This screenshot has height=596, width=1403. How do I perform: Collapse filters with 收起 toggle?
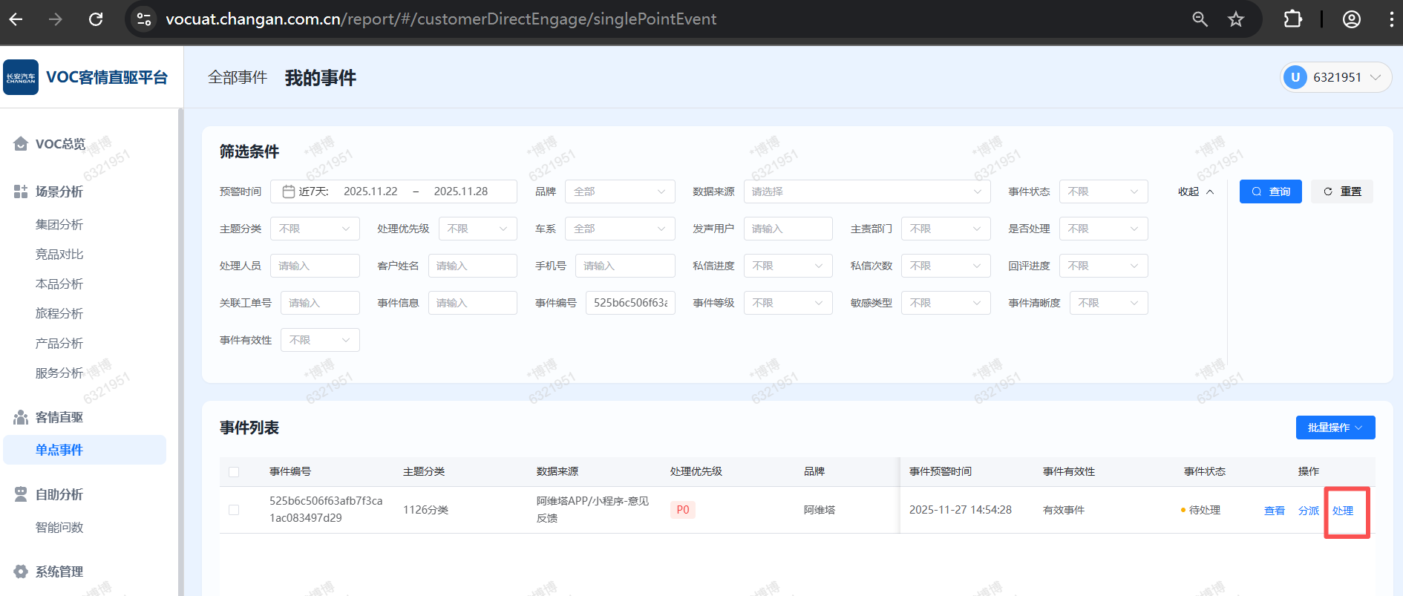(1195, 191)
